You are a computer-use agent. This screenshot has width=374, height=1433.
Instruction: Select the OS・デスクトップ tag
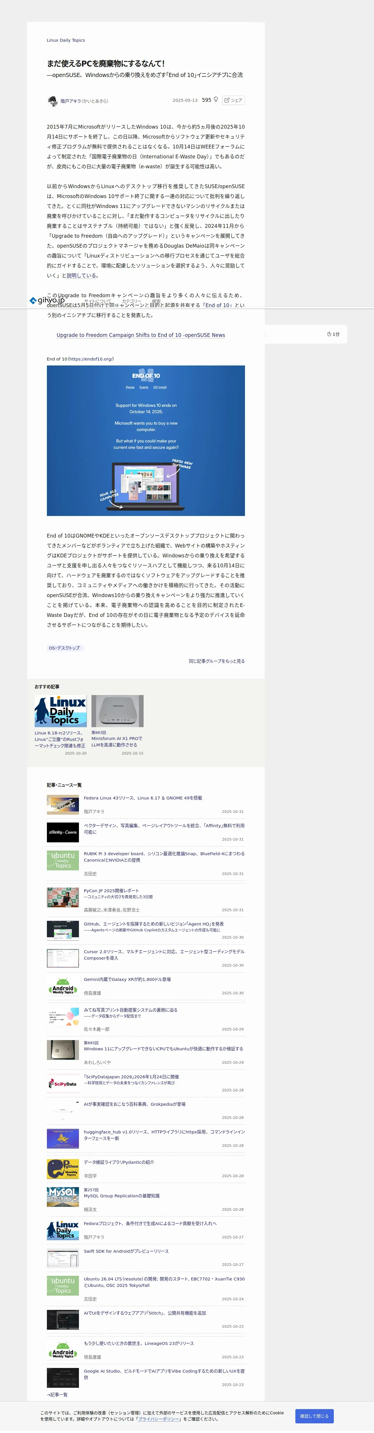(64, 648)
